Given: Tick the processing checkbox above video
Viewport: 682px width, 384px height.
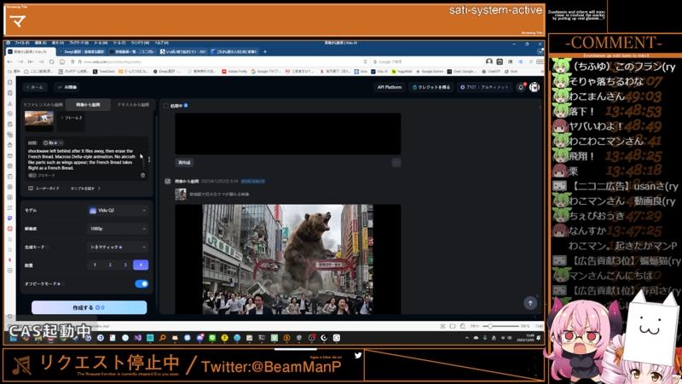Looking at the screenshot, I should pos(166,106).
